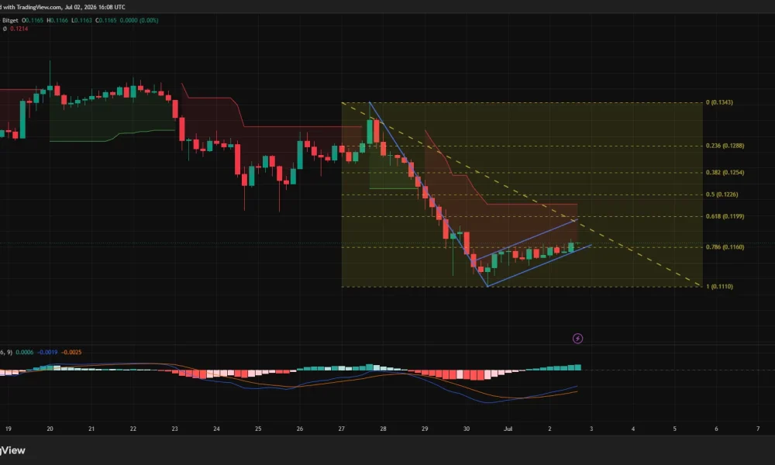Click date 22 on the time axis

pyautogui.click(x=133, y=429)
